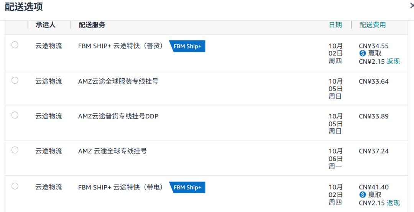Click the 配送服务 column header
Viewport: 414px width, 212px height.
92,25
